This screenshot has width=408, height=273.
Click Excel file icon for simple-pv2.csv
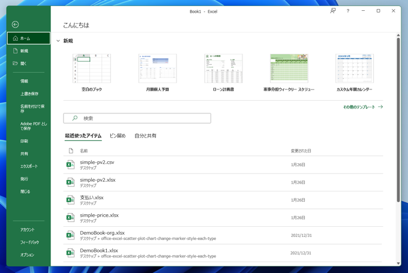(x=70, y=165)
